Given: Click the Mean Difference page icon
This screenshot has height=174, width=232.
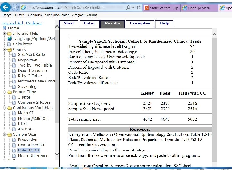Looking at the screenshot, I should pyautogui.click(x=14, y=156).
